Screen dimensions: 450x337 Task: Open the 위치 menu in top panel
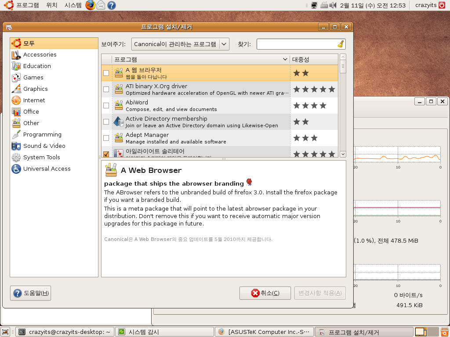[x=52, y=5]
